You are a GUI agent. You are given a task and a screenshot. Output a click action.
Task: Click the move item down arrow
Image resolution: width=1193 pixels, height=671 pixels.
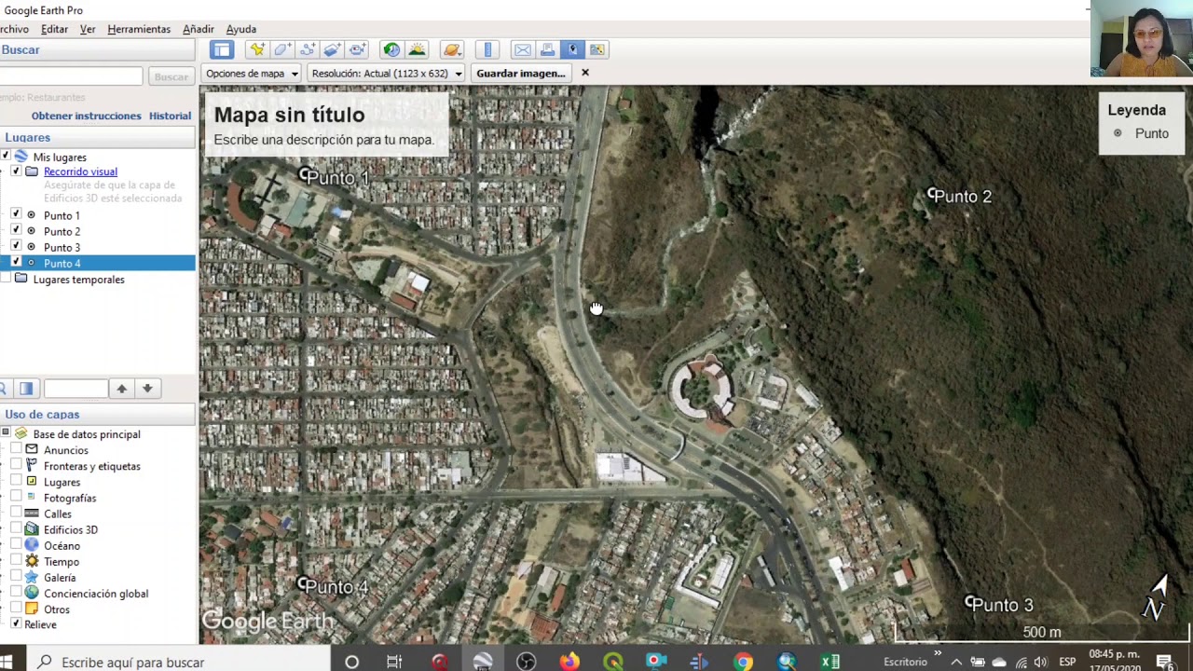point(147,389)
